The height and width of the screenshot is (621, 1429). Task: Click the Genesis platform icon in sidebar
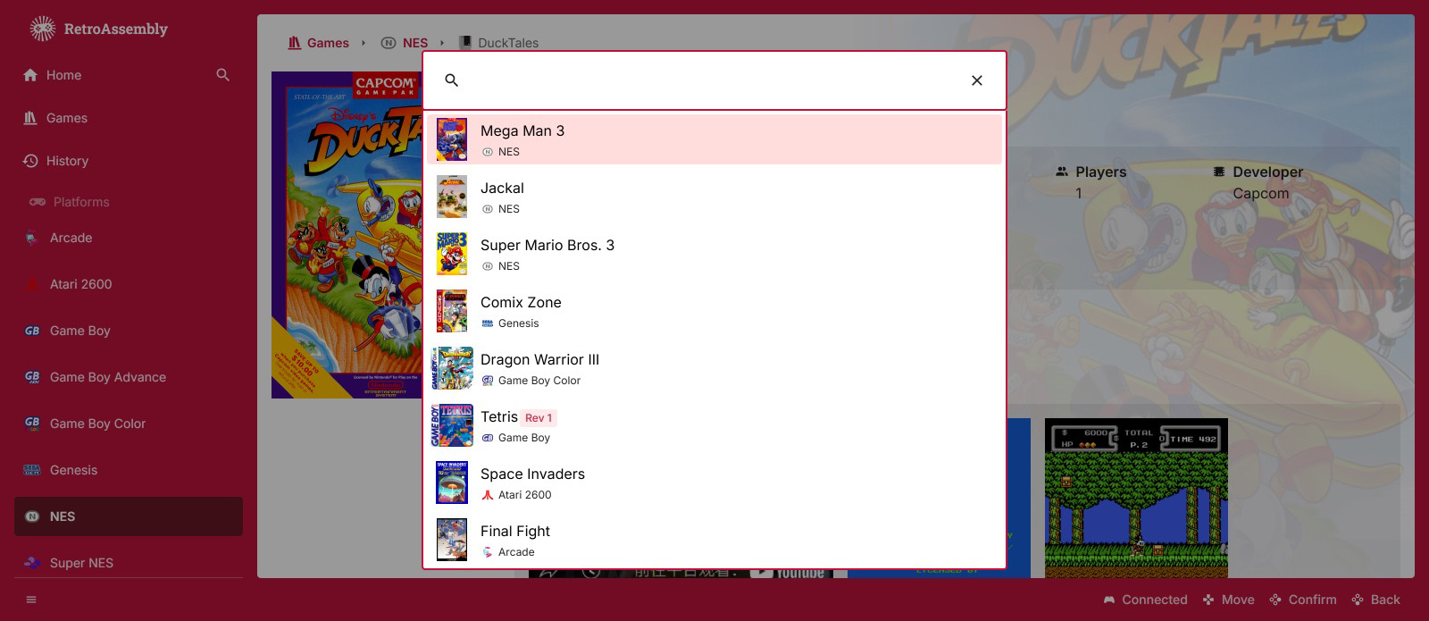click(32, 470)
